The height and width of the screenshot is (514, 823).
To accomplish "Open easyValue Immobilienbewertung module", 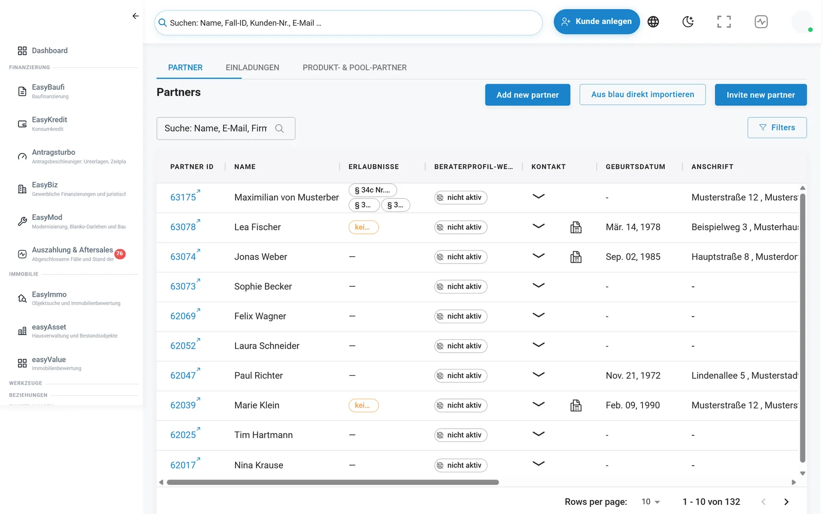I will 49,363.
